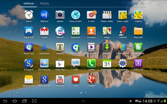Expand the mini apps tray arrow
This screenshot has height=104, width=167.
pyautogui.click(x=83, y=101)
